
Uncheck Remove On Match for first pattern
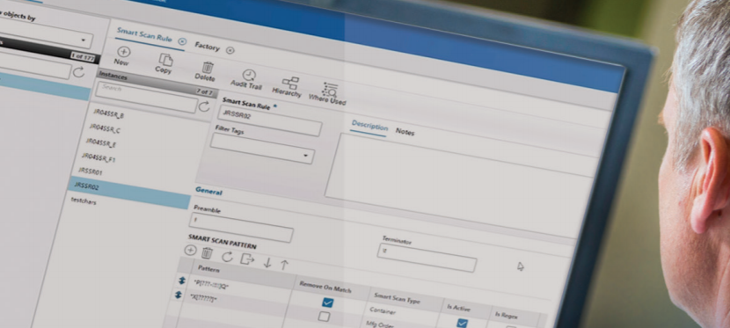328,302
